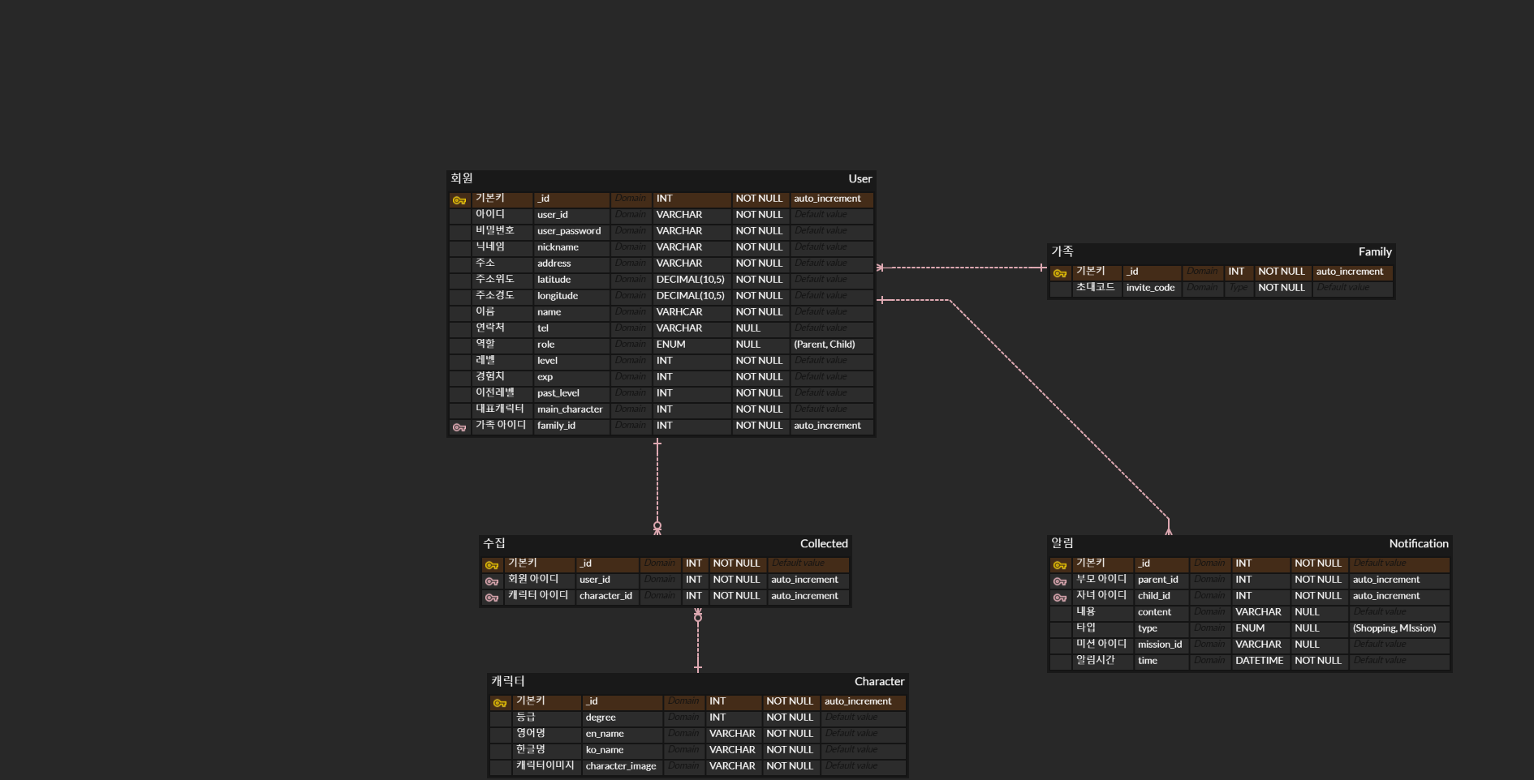Click the ENUM type of role column
This screenshot has height=780, width=1534.
670,345
